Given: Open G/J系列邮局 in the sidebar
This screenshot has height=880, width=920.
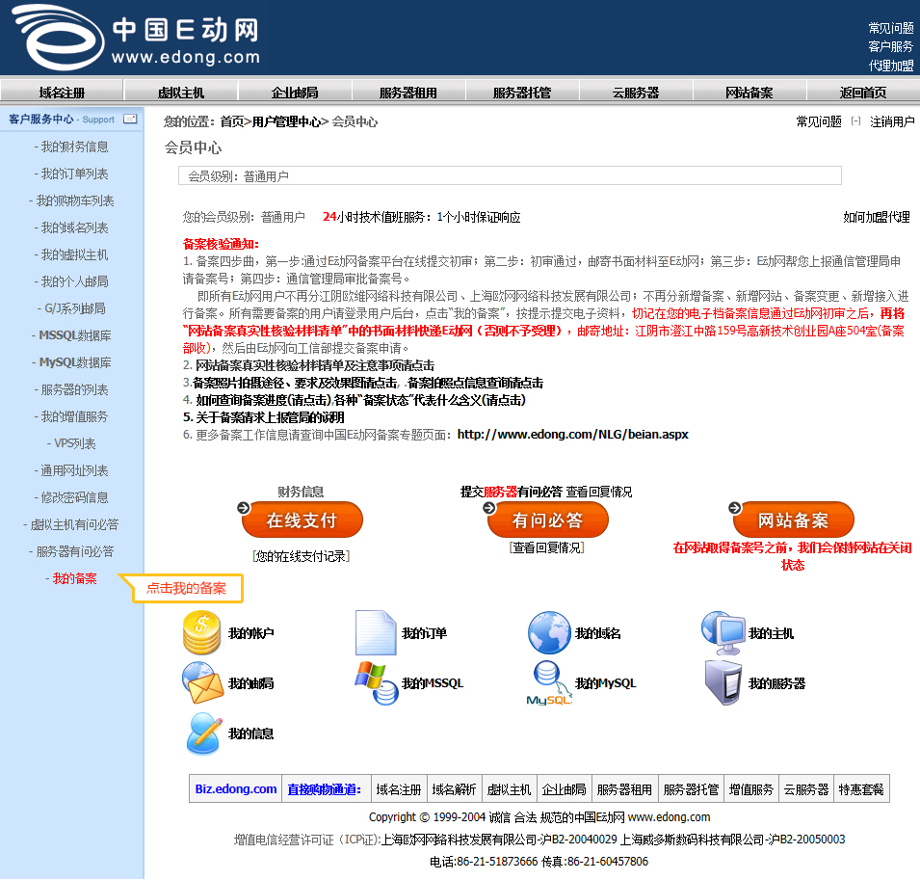Looking at the screenshot, I should (x=75, y=308).
